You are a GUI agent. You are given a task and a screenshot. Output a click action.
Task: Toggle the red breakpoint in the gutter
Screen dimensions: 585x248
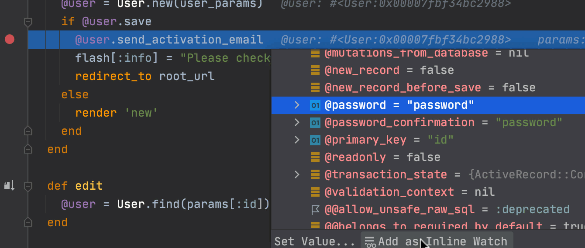point(10,40)
